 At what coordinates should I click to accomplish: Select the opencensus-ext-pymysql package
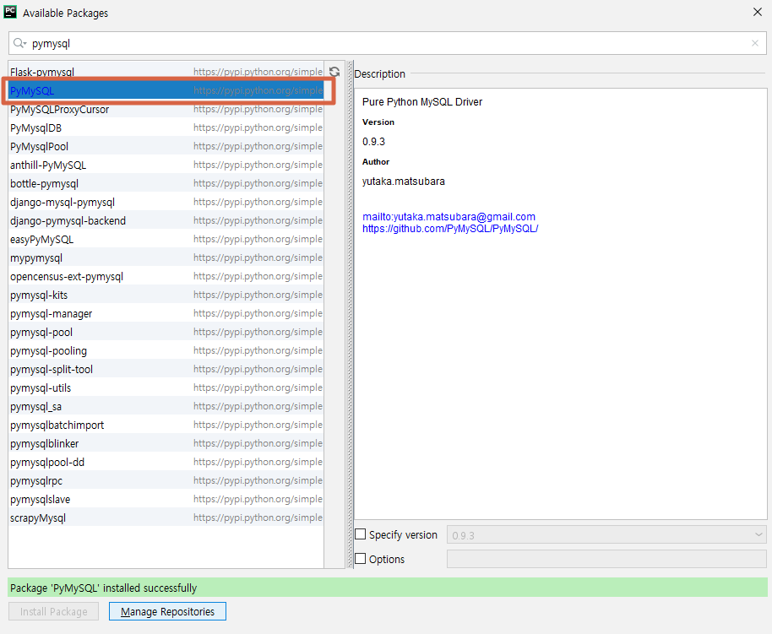click(x=166, y=277)
